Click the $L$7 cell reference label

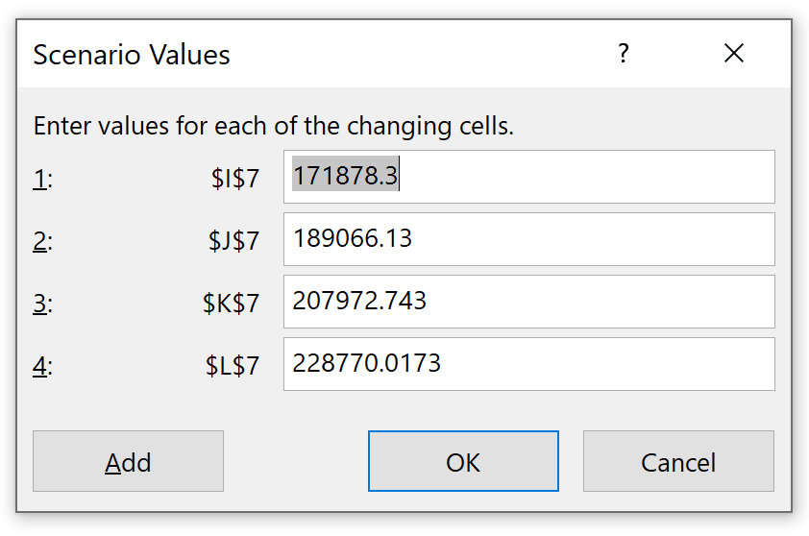click(x=233, y=366)
